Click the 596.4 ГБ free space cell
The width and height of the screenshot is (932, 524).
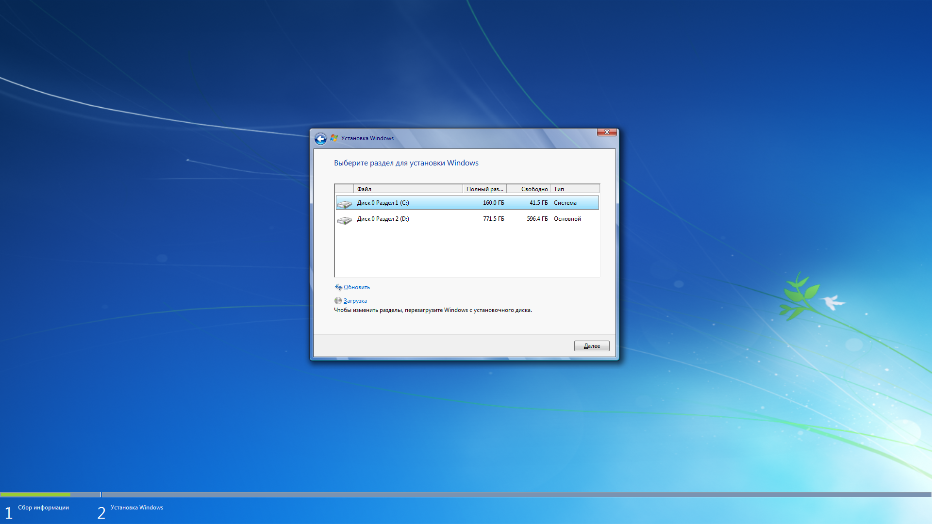[537, 219]
